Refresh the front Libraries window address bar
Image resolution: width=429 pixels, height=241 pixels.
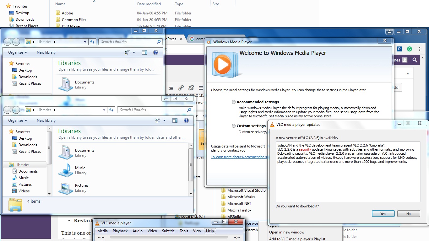tap(111, 110)
